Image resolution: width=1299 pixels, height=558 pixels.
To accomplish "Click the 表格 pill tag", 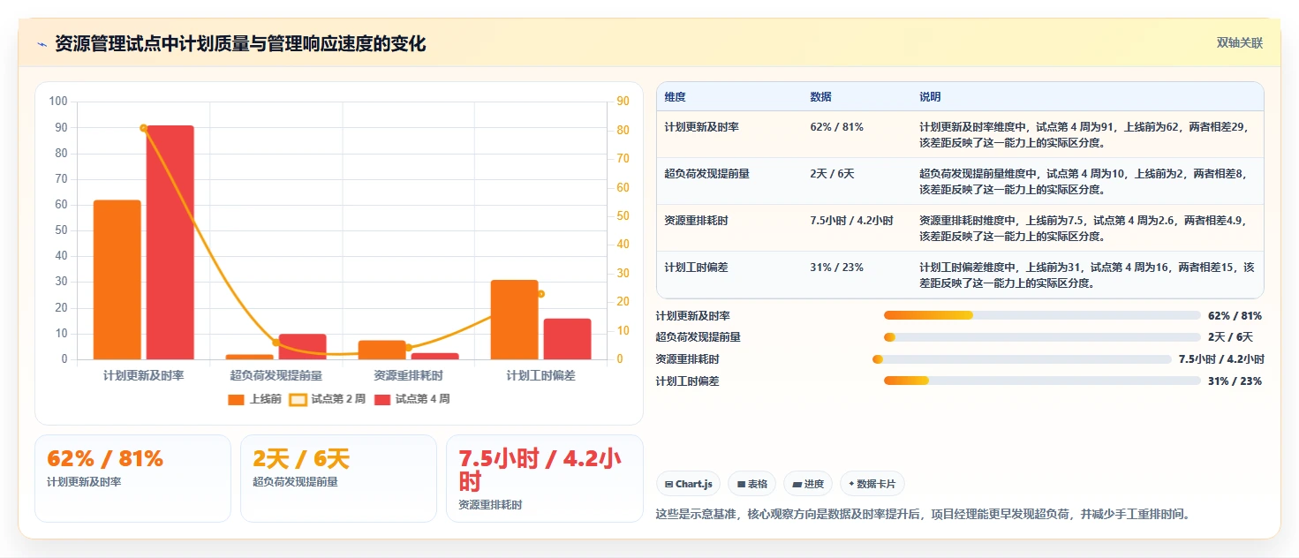I will [x=751, y=484].
